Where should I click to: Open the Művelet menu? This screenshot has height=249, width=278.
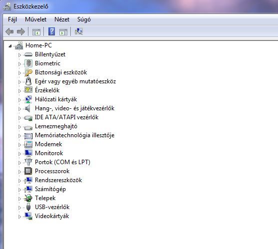[35, 19]
